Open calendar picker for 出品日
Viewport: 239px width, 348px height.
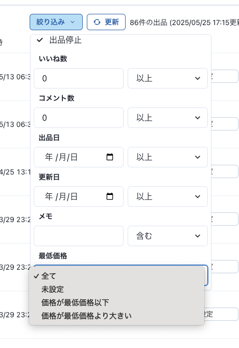(x=110, y=157)
